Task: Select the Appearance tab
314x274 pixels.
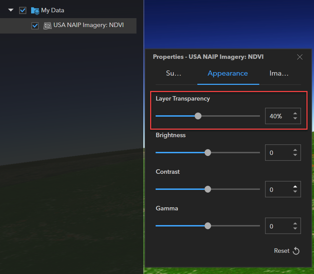Action: pos(228,73)
